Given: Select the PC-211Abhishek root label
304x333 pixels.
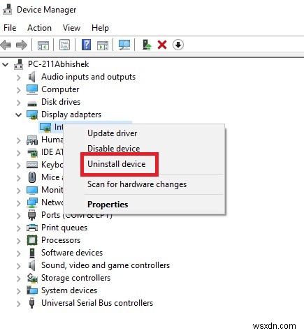Looking at the screenshot, I should tap(59, 64).
